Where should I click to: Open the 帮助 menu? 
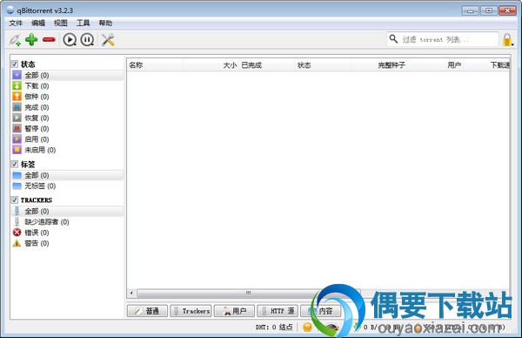pos(105,23)
